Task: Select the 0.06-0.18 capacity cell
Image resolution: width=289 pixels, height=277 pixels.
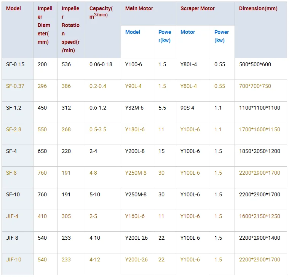Action: [x=101, y=64]
